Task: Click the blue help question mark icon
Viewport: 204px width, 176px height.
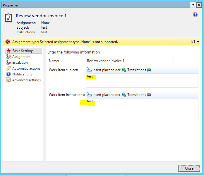Action: click(195, 15)
